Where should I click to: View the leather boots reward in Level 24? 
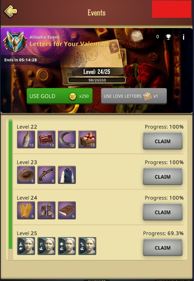[47, 211]
